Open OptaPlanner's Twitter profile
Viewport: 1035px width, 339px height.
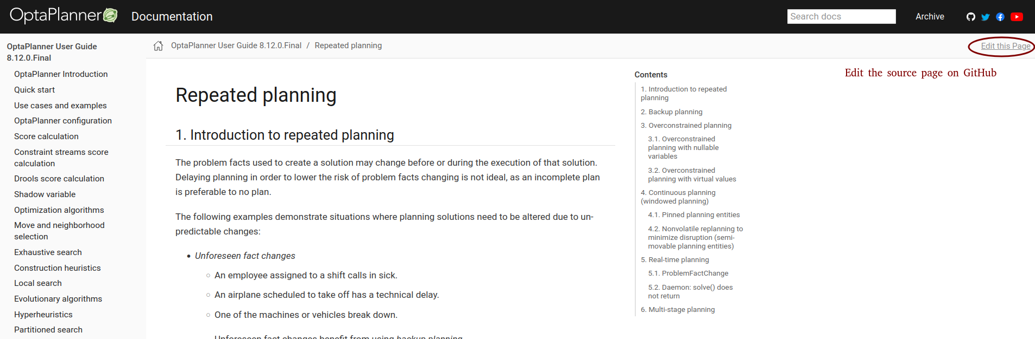(x=986, y=17)
